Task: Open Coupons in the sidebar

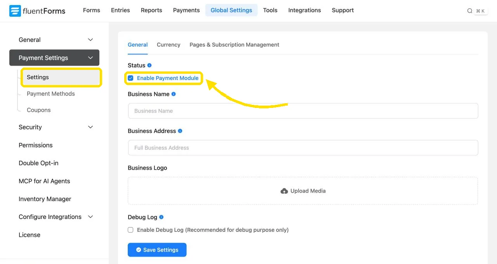Action: pyautogui.click(x=39, y=110)
